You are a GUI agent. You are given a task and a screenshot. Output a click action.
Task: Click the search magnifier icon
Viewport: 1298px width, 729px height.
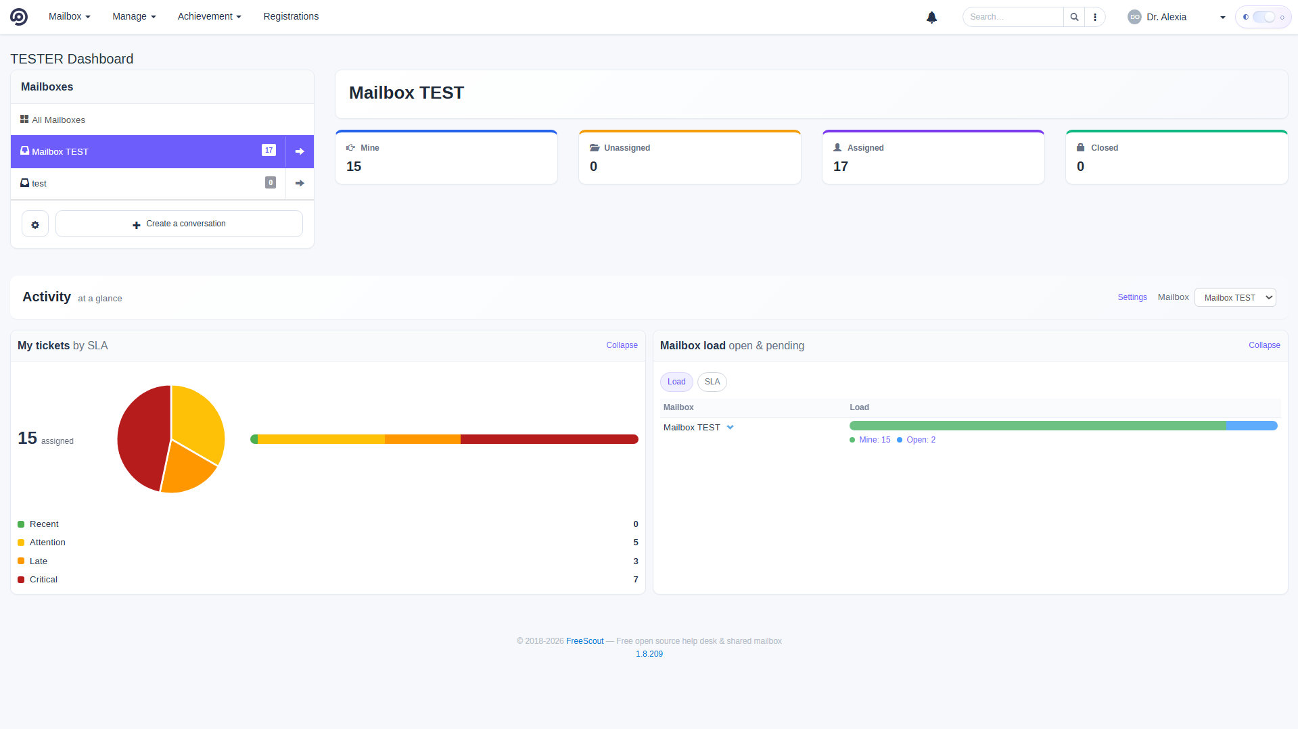(x=1074, y=17)
